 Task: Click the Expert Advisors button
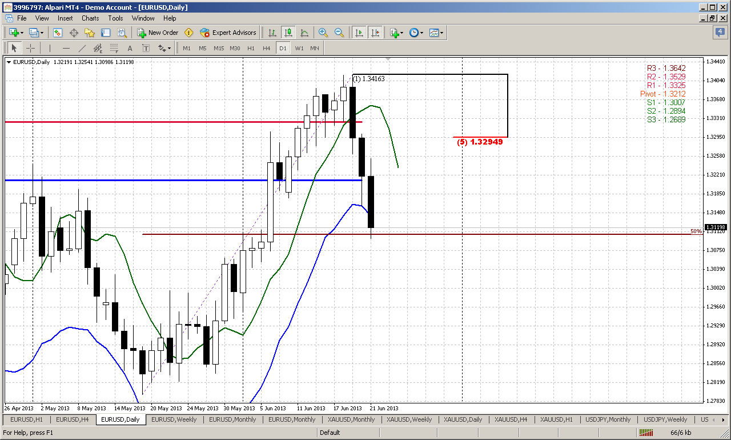228,33
